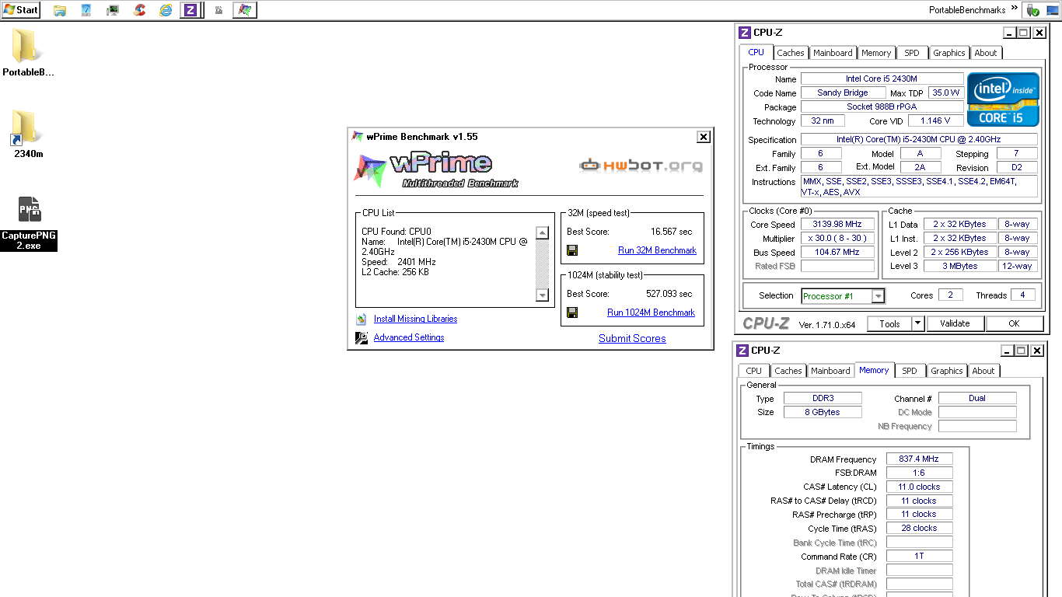This screenshot has height=597, width=1062.
Task: Expand the Processor #1 selection dropdown
Action: pyautogui.click(x=878, y=296)
